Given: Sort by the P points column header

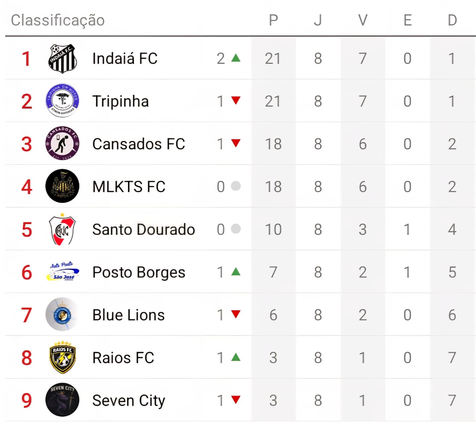Looking at the screenshot, I should (273, 20).
